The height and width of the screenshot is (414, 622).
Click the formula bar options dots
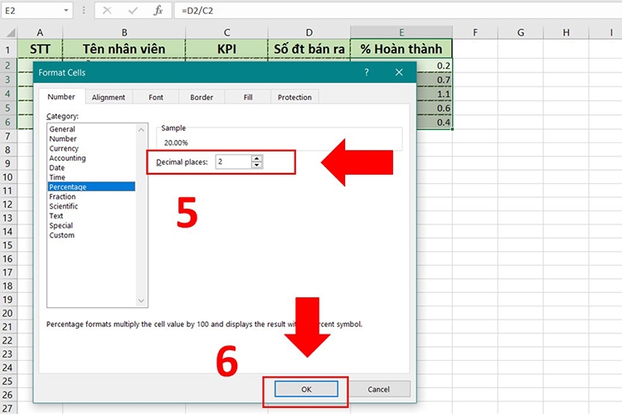click(x=84, y=10)
